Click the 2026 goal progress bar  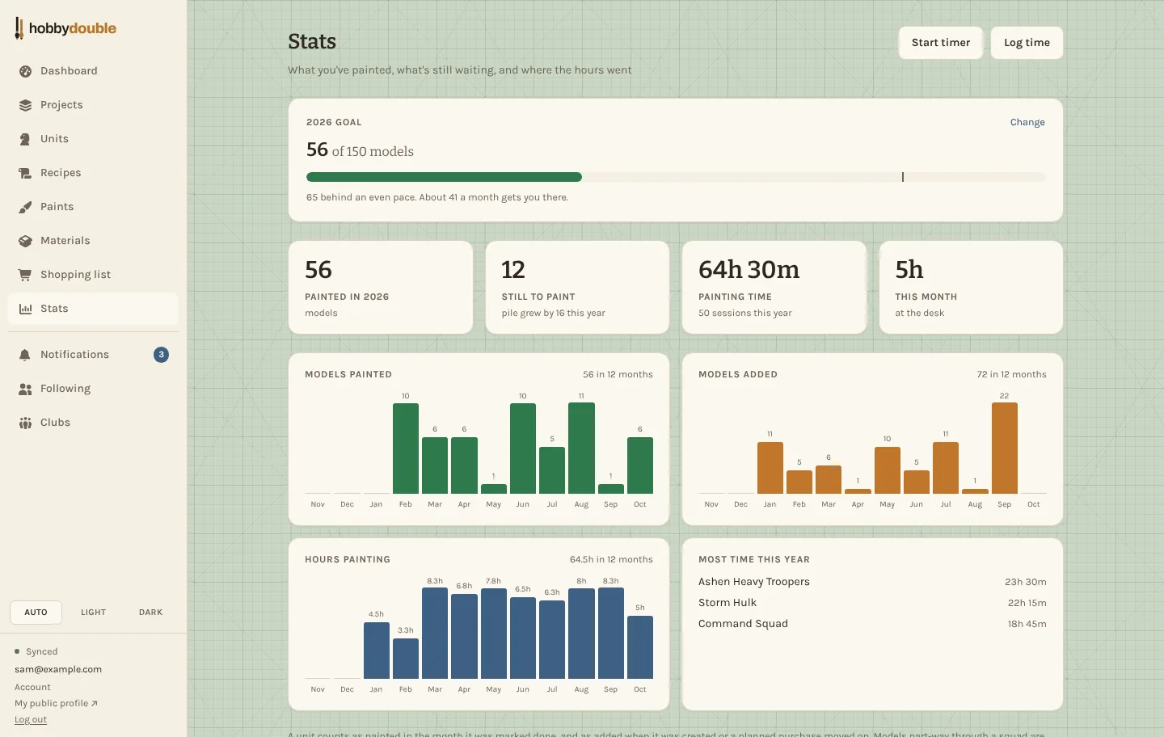676,177
